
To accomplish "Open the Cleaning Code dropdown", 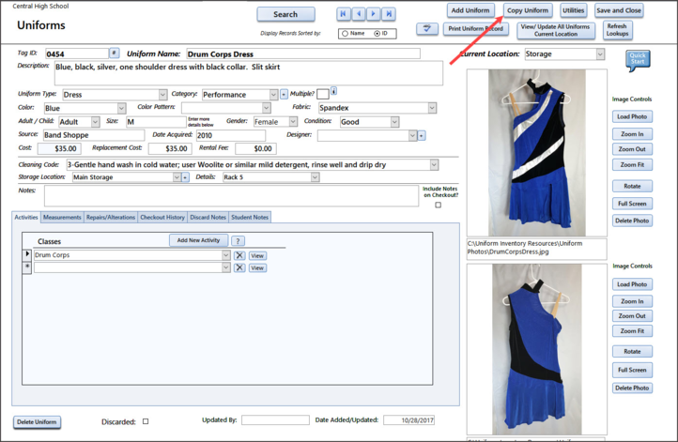I will (x=433, y=164).
